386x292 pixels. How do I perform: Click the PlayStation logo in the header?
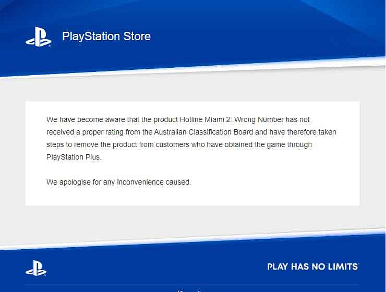39,37
